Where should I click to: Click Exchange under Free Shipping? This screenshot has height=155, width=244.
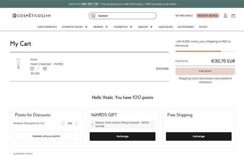coord(199,136)
